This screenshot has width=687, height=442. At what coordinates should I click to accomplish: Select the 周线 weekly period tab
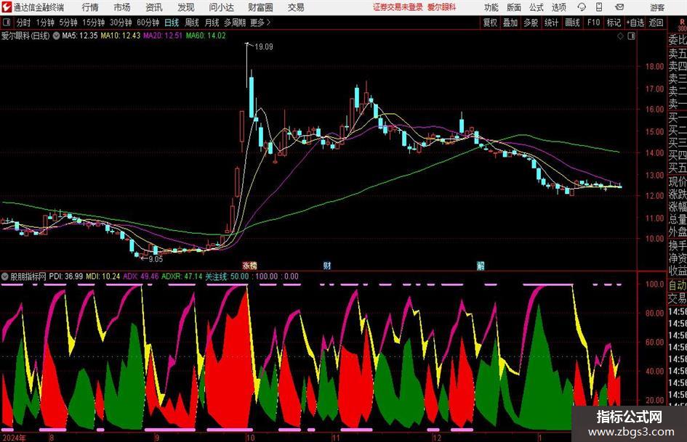(x=192, y=22)
